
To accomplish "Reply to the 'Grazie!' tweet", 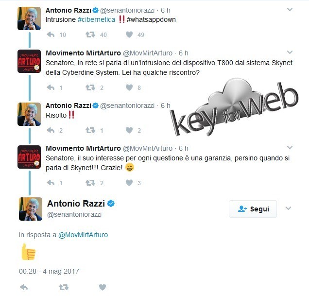I will 51,183.
